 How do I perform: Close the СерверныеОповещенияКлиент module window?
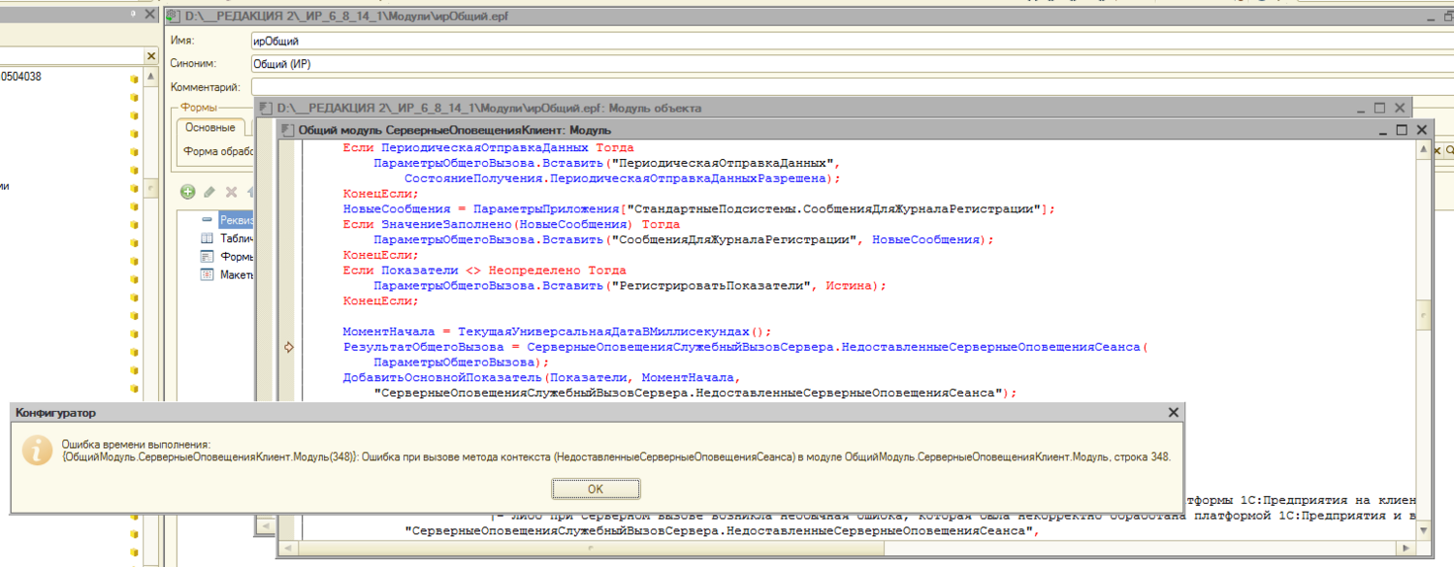click(x=1421, y=130)
